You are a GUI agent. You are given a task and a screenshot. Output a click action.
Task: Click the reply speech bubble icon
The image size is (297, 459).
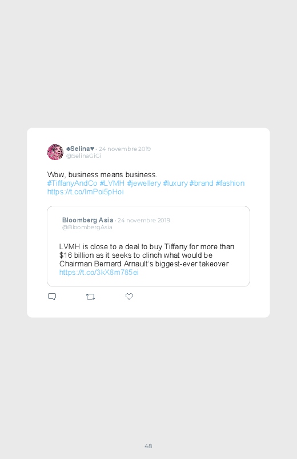pyautogui.click(x=52, y=297)
